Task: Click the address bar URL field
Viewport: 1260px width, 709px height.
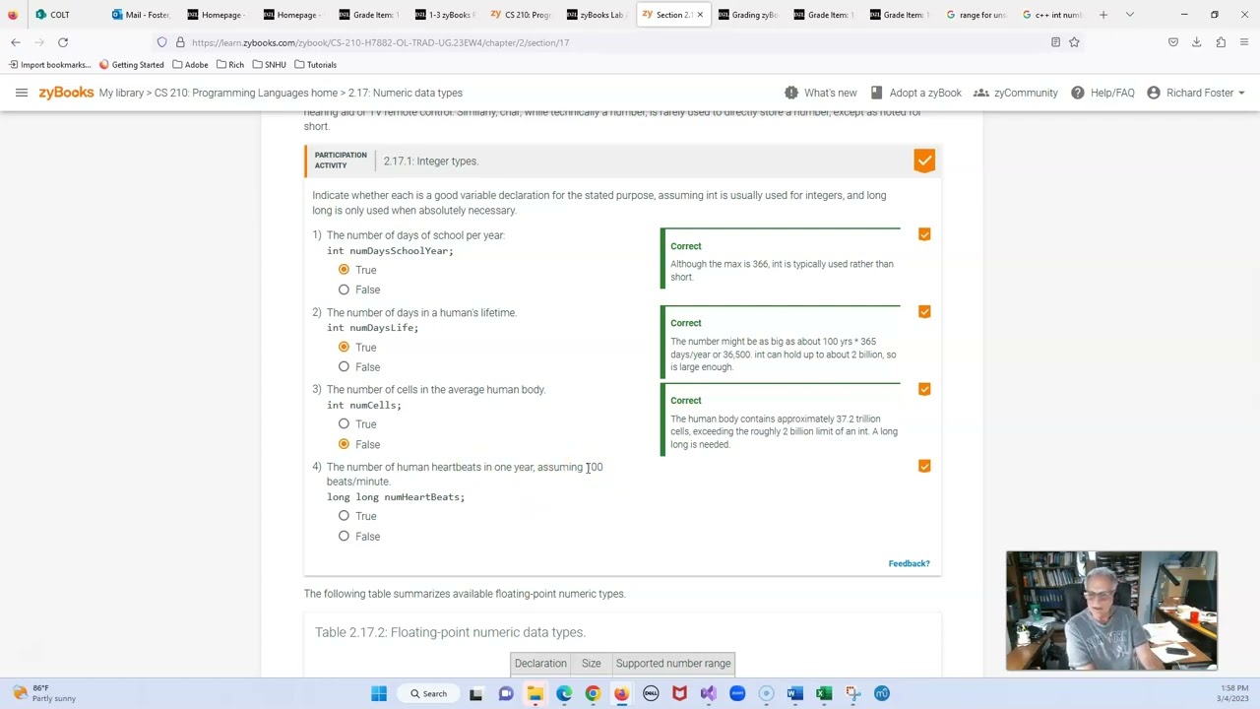Action: (610, 42)
